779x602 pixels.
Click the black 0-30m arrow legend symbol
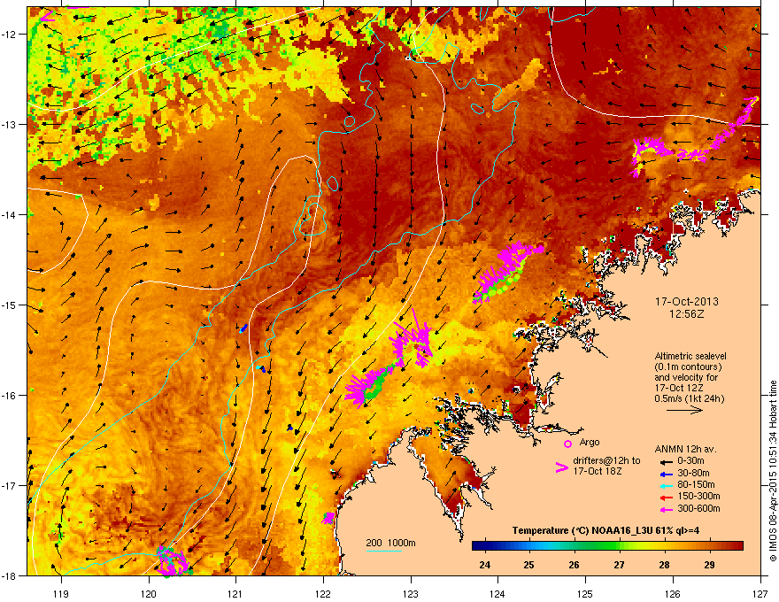click(666, 462)
